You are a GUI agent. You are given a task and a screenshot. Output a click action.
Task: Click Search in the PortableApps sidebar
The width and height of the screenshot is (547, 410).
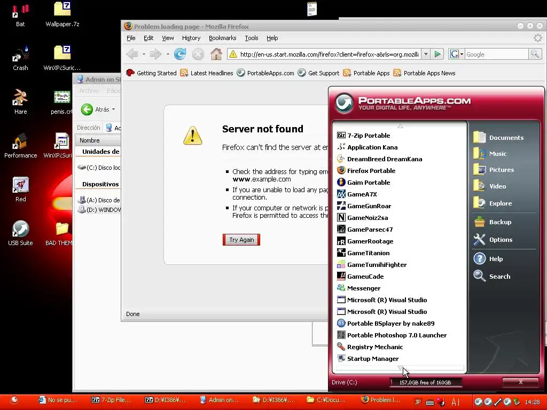pos(492,276)
